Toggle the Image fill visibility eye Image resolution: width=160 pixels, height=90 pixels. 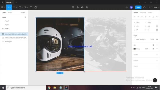click(x=153, y=49)
